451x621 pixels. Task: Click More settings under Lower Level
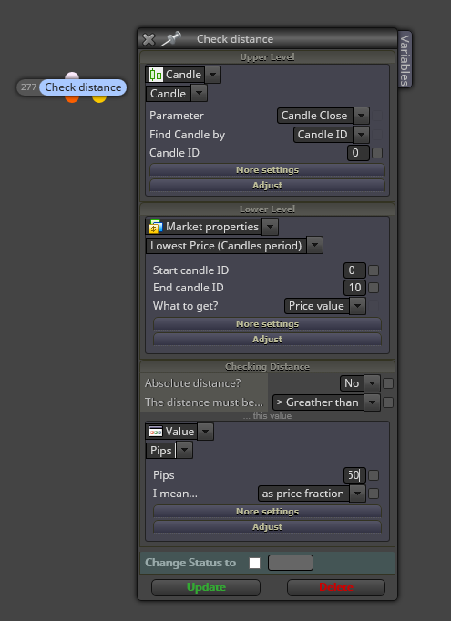pyautogui.click(x=267, y=324)
